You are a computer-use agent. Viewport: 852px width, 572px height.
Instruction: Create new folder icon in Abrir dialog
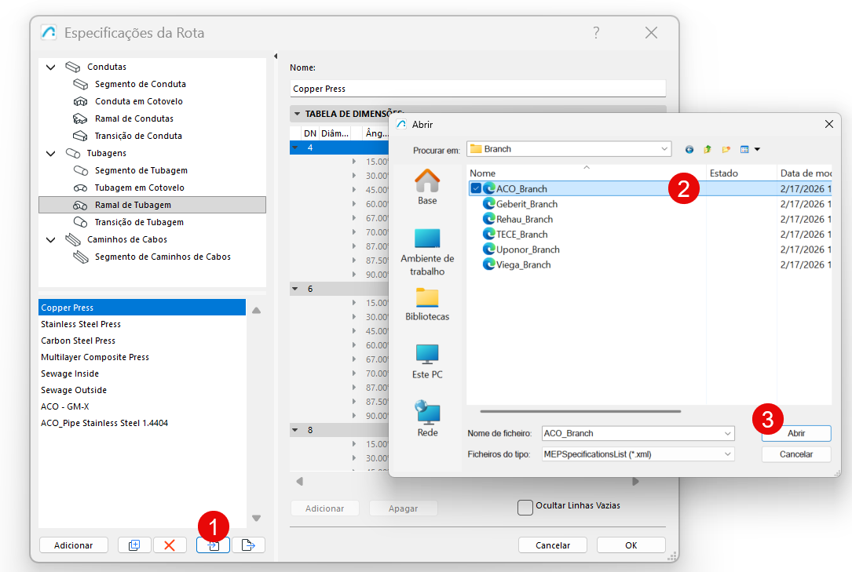(x=726, y=149)
